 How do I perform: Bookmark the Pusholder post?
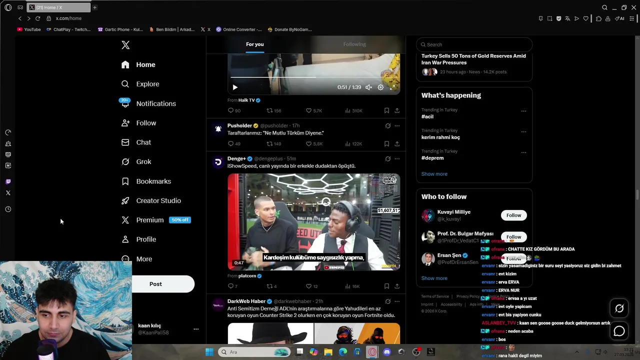[386, 144]
